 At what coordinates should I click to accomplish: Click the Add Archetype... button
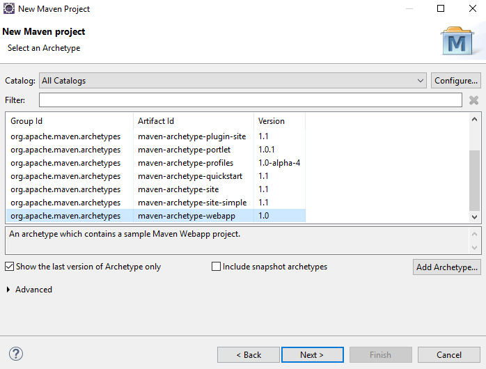(446, 267)
